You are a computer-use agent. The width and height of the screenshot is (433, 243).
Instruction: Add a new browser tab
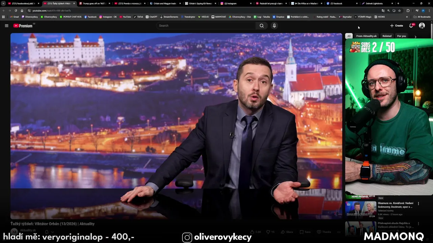tap(398, 3)
